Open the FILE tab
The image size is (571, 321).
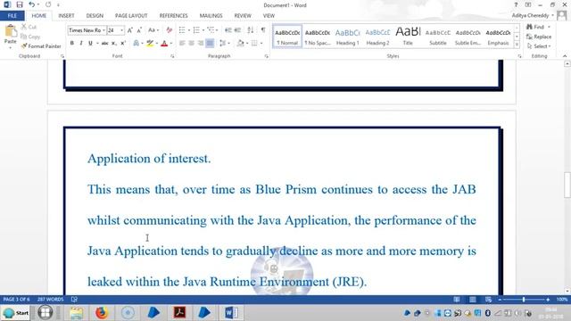point(12,16)
